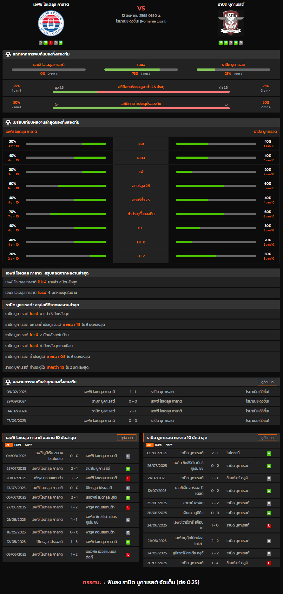Click W result badge for 28/07/2025 match

[x=128, y=469]
